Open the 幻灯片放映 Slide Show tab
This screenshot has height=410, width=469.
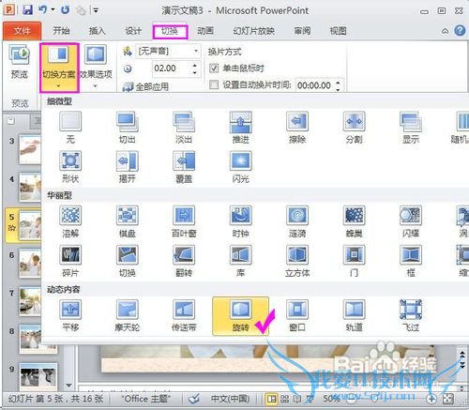pyautogui.click(x=253, y=31)
